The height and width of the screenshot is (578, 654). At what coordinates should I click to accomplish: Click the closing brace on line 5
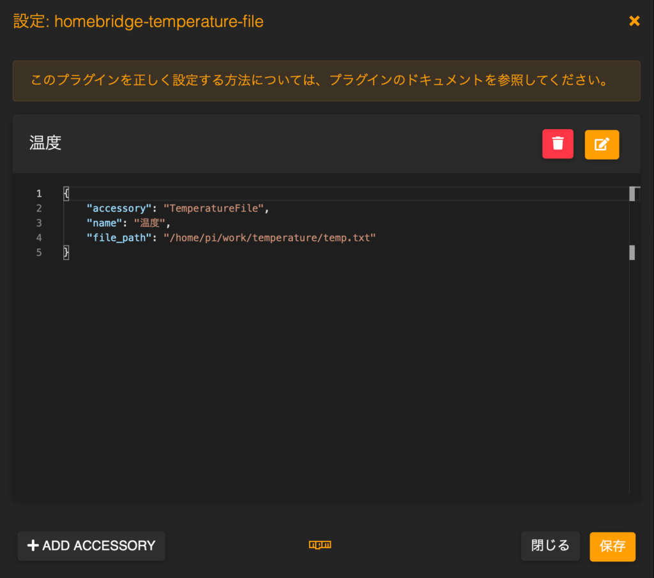click(66, 252)
